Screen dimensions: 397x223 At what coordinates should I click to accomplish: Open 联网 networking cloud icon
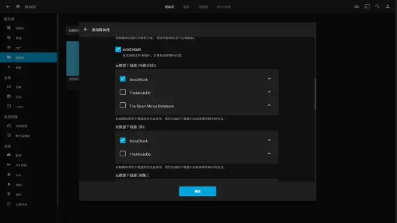(28, 155)
